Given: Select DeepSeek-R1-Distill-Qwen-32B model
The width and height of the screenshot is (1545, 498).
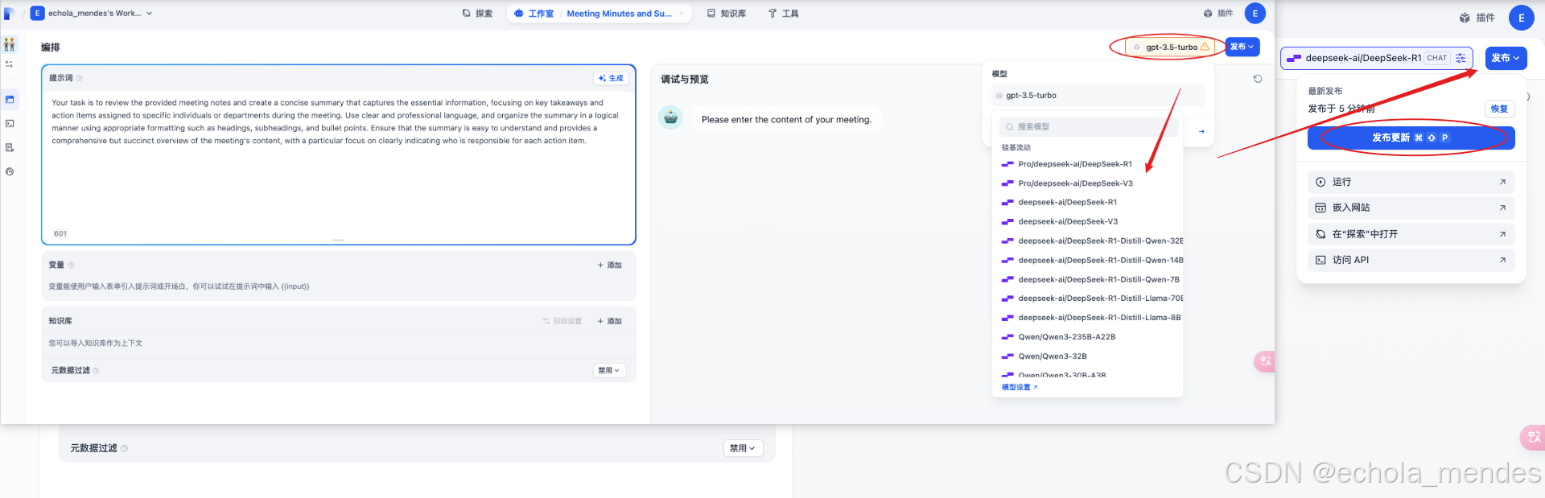Looking at the screenshot, I should point(1089,241).
